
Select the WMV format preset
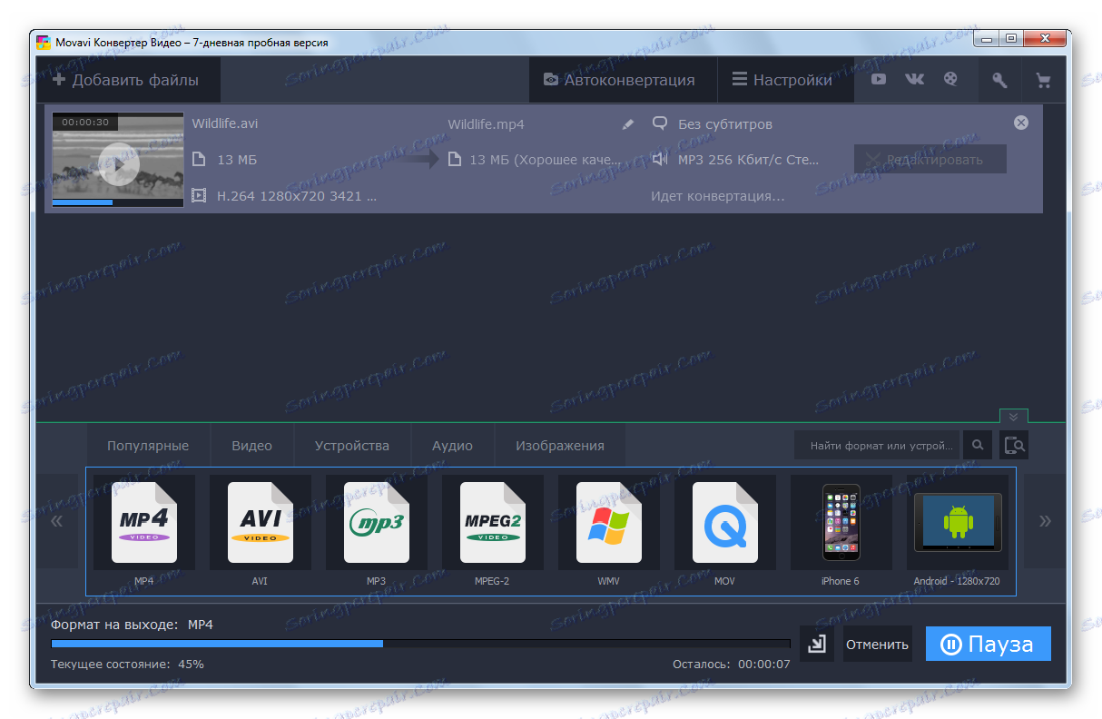coord(609,523)
